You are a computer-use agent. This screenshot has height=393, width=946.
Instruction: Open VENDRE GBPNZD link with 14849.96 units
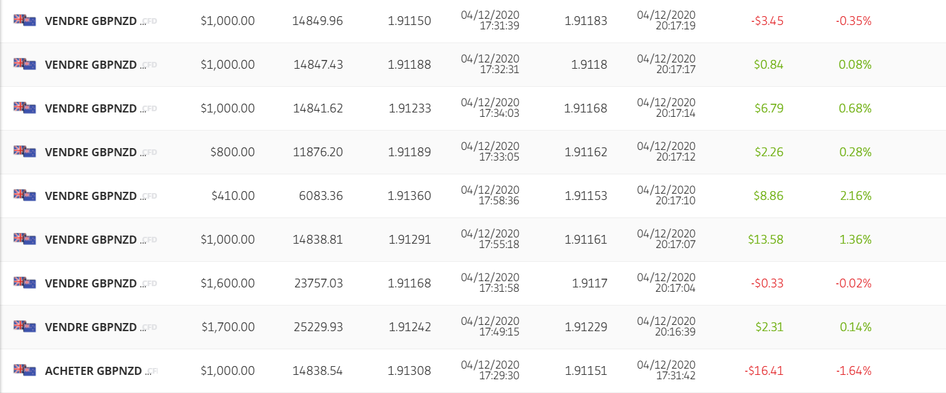91,21
